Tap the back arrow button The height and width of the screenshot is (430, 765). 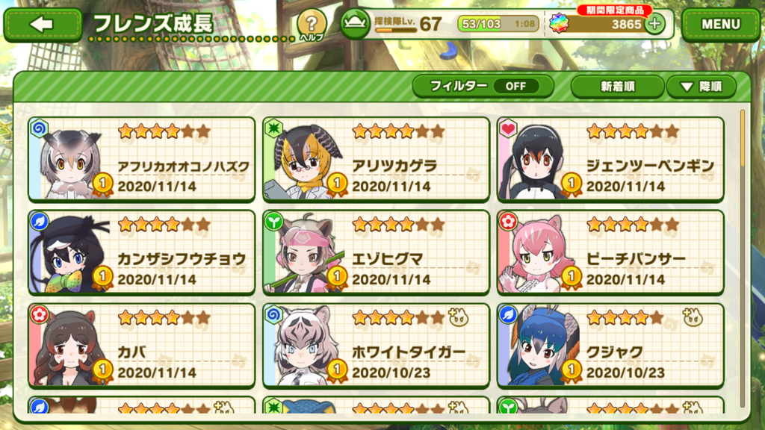tap(43, 25)
